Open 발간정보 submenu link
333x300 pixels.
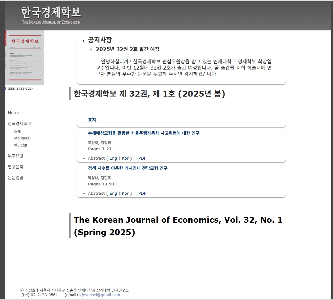[x=21, y=145]
